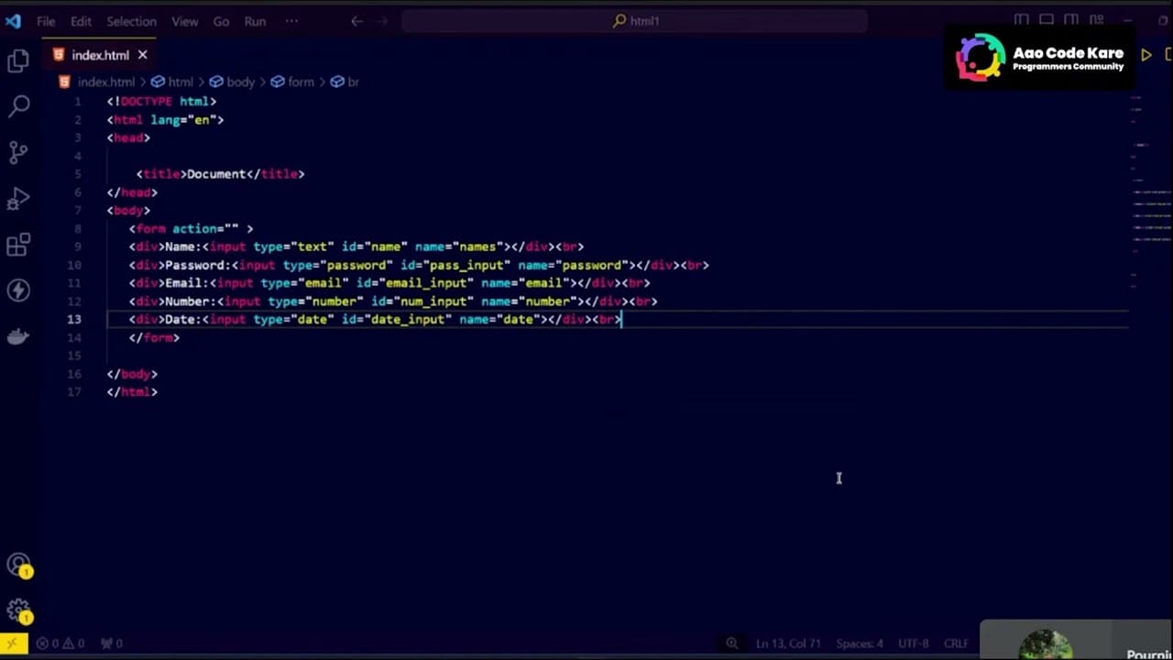The image size is (1173, 660).
Task: Open the lightning bolt extension panel
Action: coord(18,291)
